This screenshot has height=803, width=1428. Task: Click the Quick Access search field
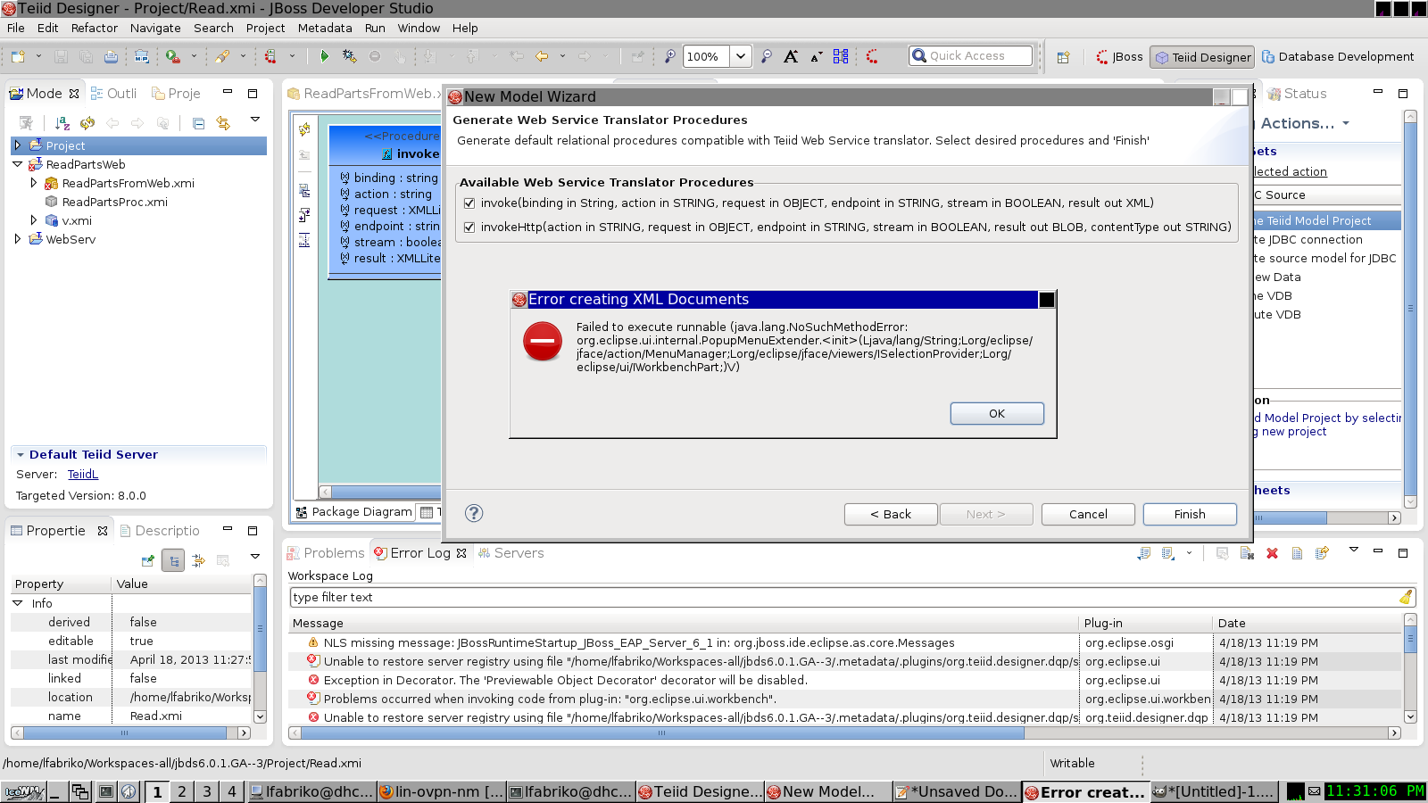click(x=970, y=55)
